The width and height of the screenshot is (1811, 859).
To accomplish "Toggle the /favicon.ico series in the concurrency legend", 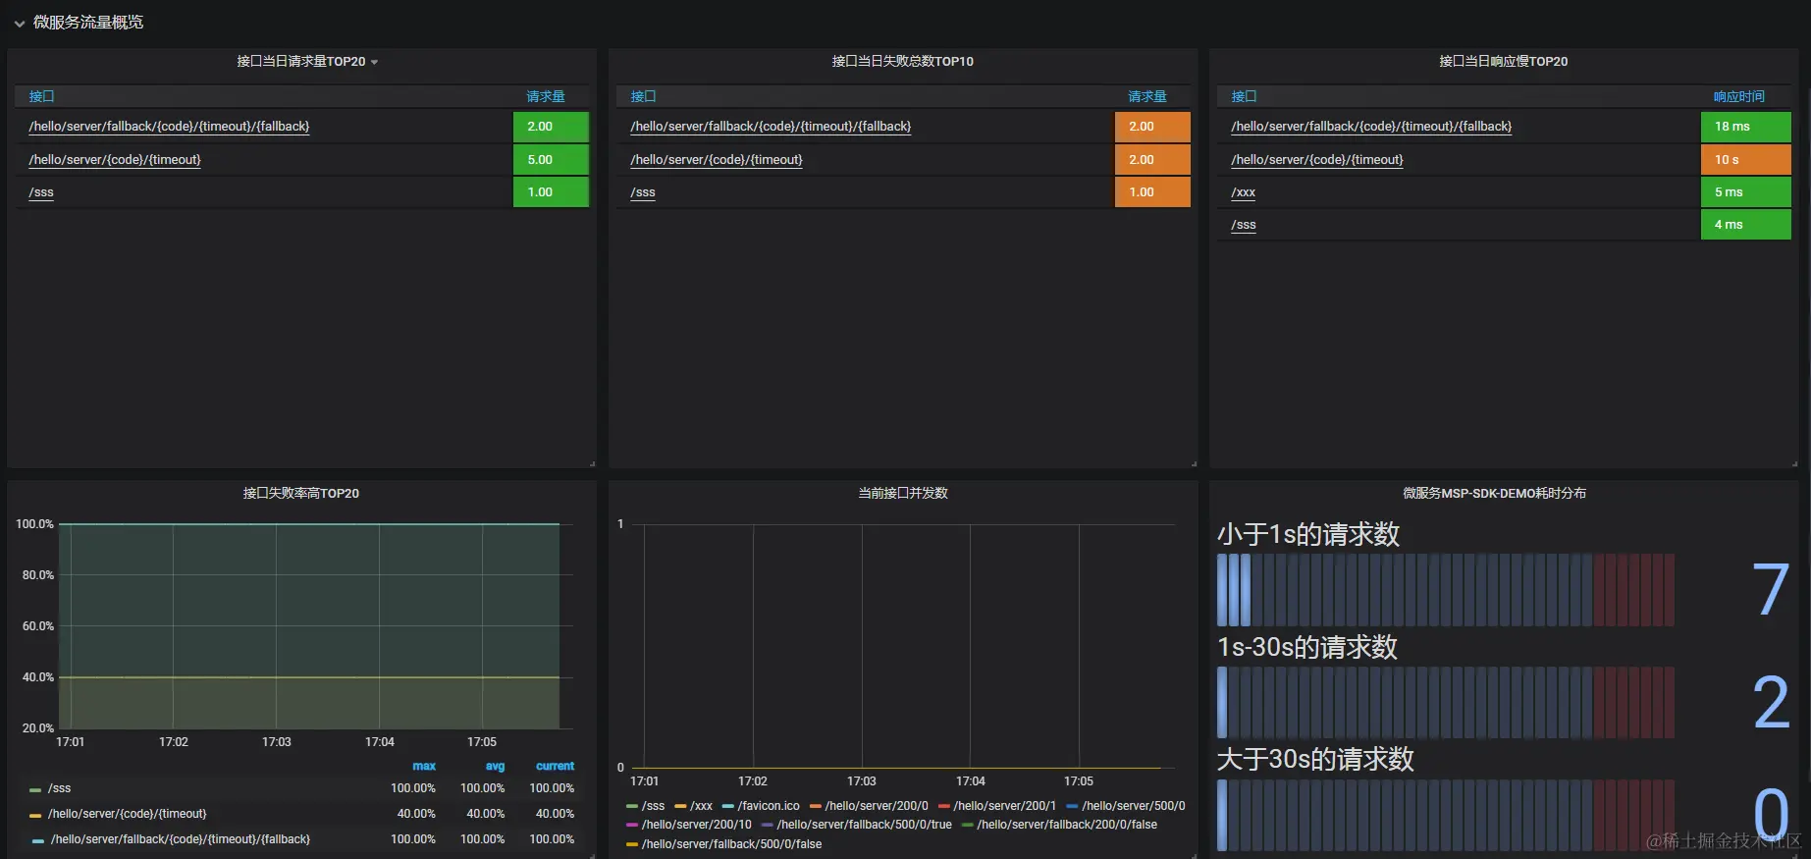I will coord(769,806).
